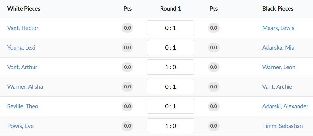The width and height of the screenshot is (313, 136).
Task: Click result box for Vant, Hector game
Action: pyautogui.click(x=171, y=28)
